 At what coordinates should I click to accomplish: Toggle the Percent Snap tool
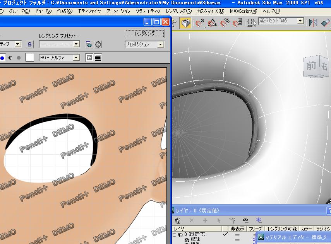click(x=225, y=22)
